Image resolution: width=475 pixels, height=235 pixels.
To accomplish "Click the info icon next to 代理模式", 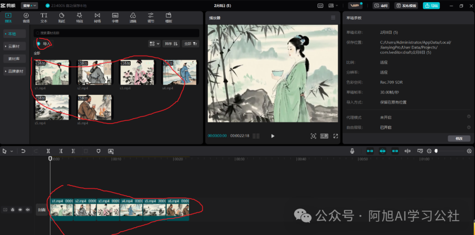I will (x=469, y=116).
